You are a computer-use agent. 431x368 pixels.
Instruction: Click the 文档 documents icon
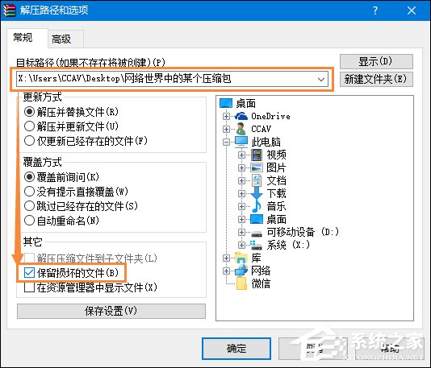point(257,180)
